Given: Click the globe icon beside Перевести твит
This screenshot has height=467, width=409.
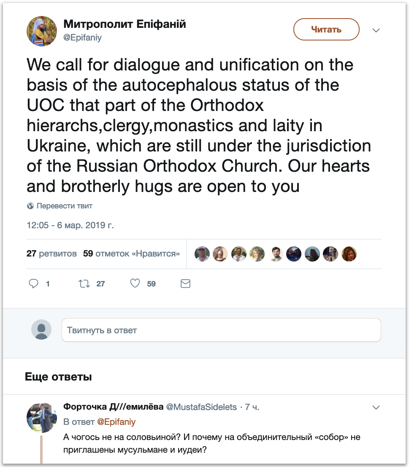Looking at the screenshot, I should tap(30, 206).
